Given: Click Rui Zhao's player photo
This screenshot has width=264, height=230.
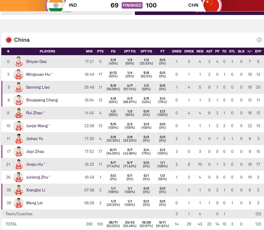Looking at the screenshot, I should pyautogui.click(x=18, y=113).
